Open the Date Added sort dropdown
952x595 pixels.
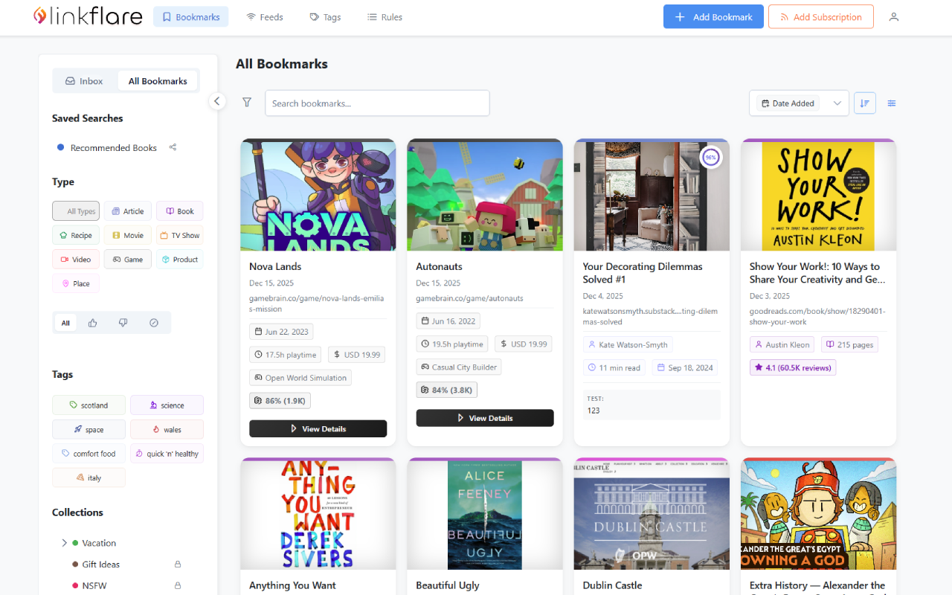tap(798, 103)
